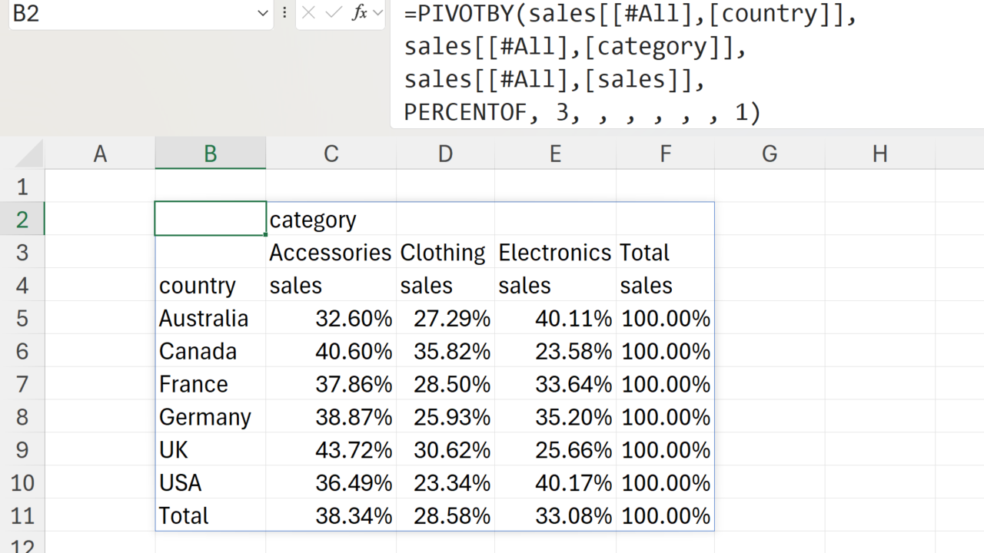Expand the Name Box dropdown arrow
The width and height of the screenshot is (984, 553).
point(263,13)
